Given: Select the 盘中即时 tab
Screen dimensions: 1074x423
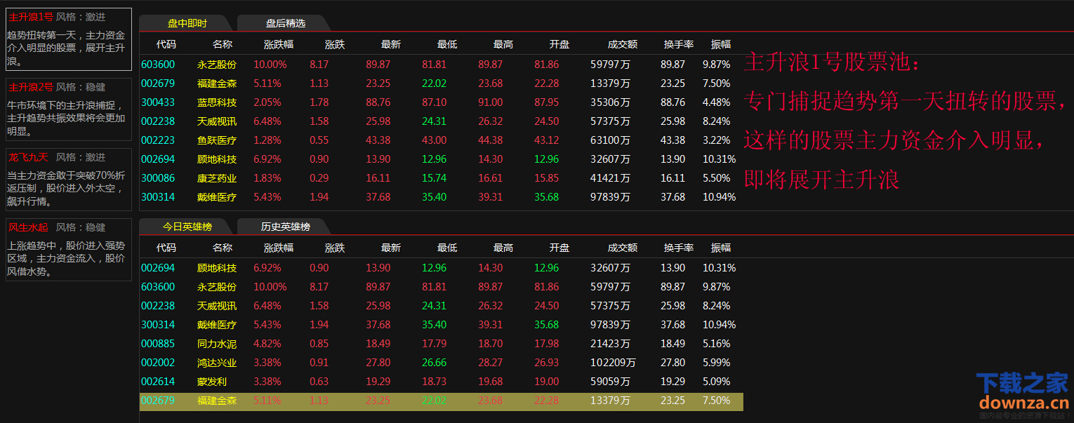Looking at the screenshot, I should point(187,23).
